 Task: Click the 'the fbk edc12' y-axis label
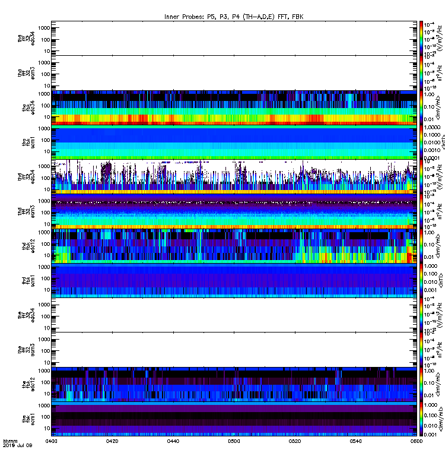(28, 384)
